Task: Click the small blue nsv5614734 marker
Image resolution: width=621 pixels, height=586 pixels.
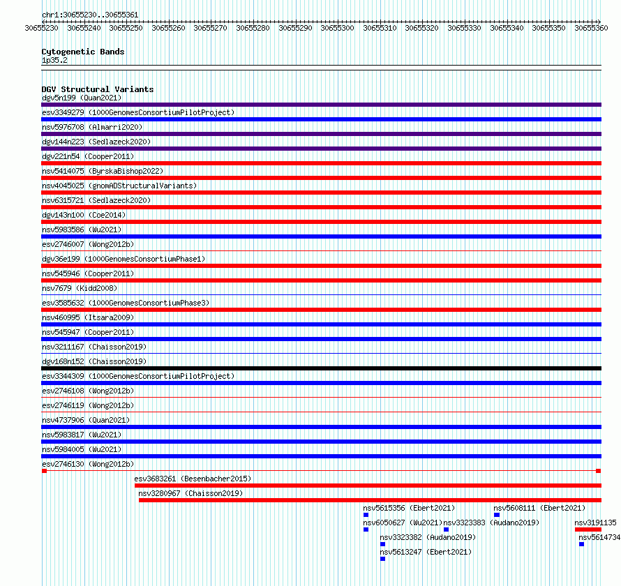Action: [581, 544]
